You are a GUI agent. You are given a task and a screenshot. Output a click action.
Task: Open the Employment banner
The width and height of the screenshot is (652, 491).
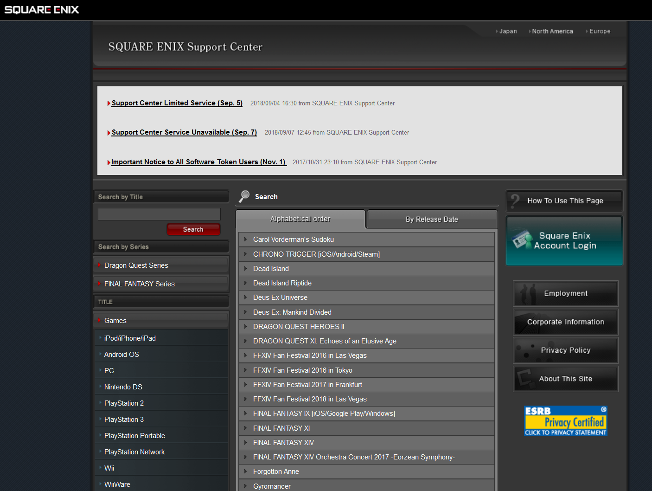[x=565, y=293]
